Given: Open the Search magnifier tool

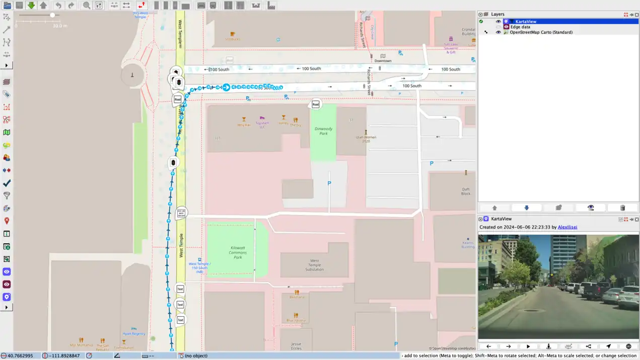Looking at the screenshot, I should pyautogui.click(x=87, y=6).
